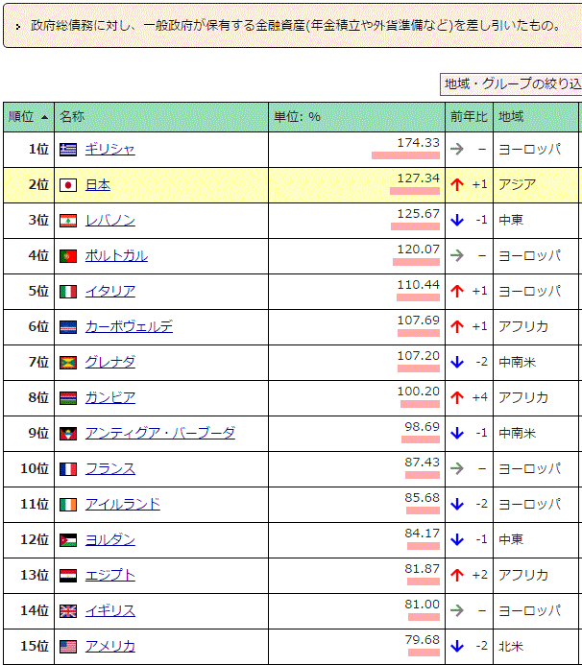Sort by the 地域 column header
The height and width of the screenshot is (665, 582).
pos(536,117)
